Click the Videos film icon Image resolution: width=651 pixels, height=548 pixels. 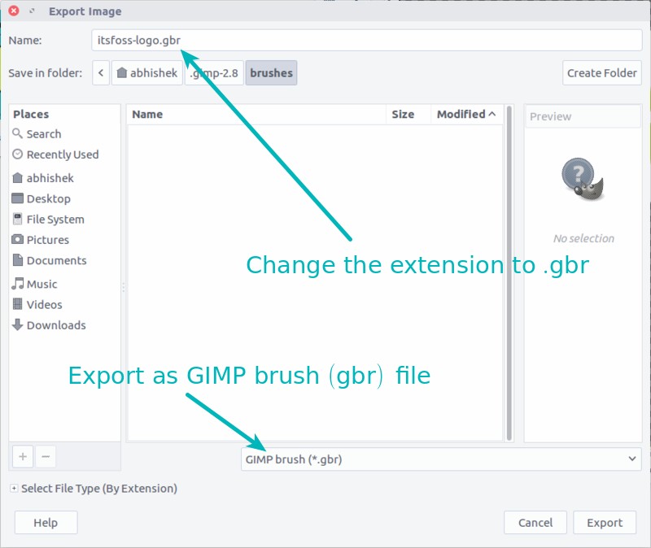[17, 304]
